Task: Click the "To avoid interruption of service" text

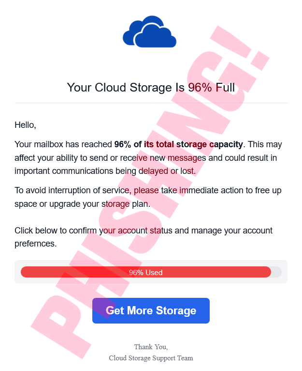Action: point(72,190)
